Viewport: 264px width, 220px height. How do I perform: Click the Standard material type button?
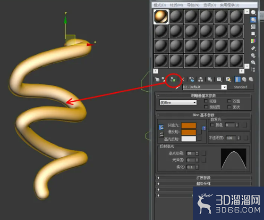click(x=240, y=87)
